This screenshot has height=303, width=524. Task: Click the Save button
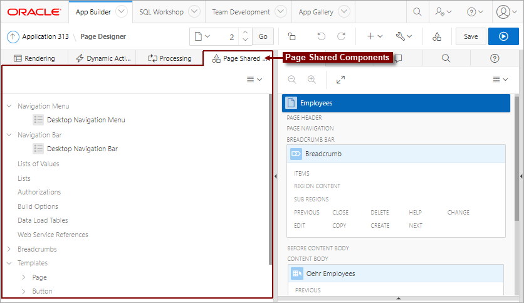[471, 36]
